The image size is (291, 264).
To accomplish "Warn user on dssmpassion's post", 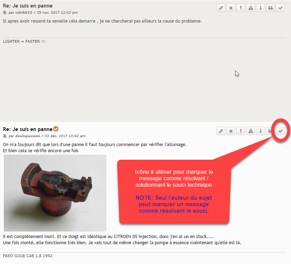I will tap(251, 131).
